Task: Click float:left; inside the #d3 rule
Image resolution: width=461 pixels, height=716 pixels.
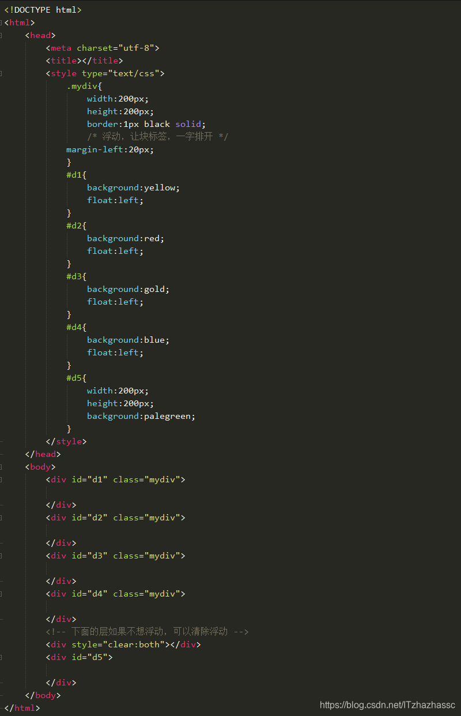Action: (x=115, y=302)
